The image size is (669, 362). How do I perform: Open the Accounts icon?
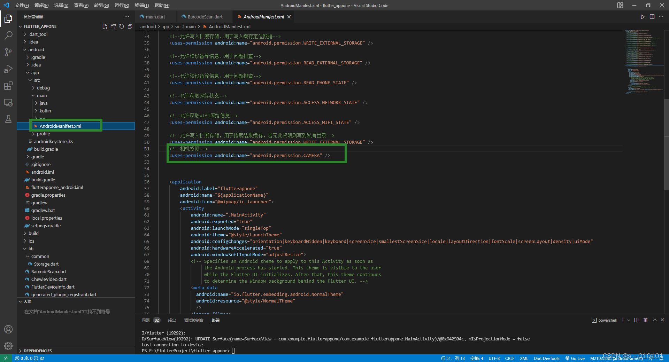pyautogui.click(x=8, y=329)
